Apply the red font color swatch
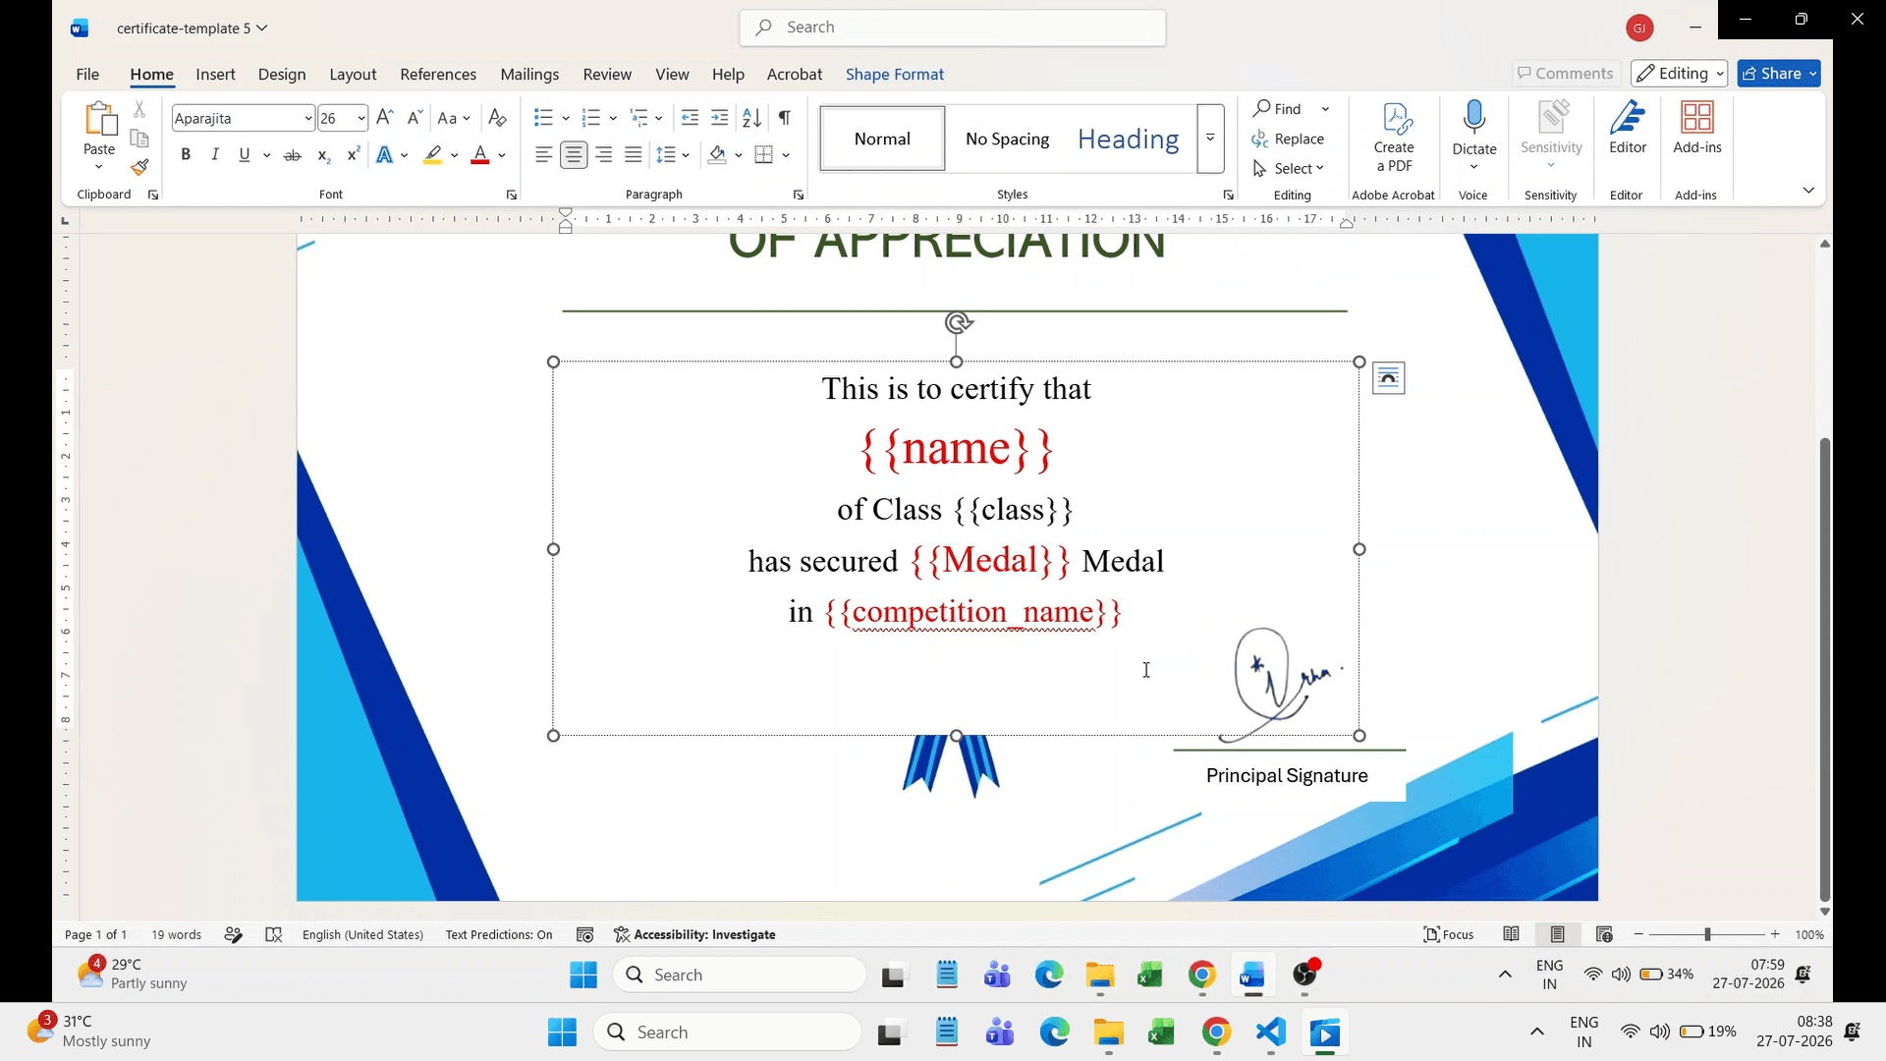 tap(480, 155)
